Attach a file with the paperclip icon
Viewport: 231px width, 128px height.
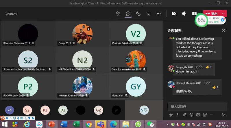coord(184,115)
